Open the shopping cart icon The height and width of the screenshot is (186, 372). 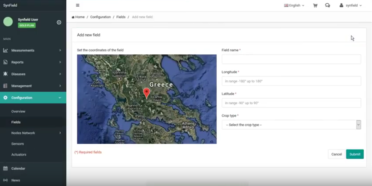(x=315, y=6)
